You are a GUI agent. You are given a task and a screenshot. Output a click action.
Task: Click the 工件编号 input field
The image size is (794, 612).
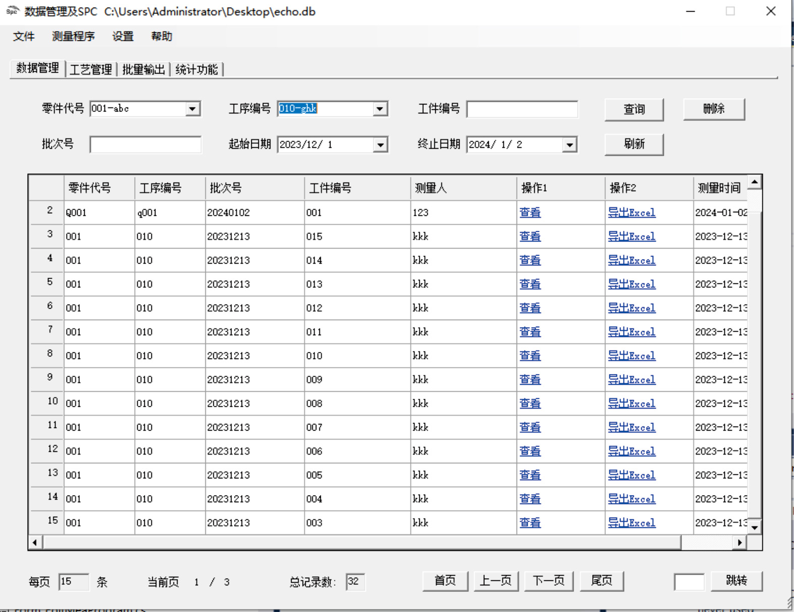[x=522, y=109]
